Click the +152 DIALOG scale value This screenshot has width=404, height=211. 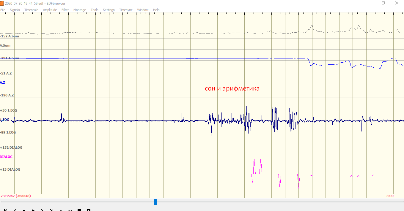point(11,147)
